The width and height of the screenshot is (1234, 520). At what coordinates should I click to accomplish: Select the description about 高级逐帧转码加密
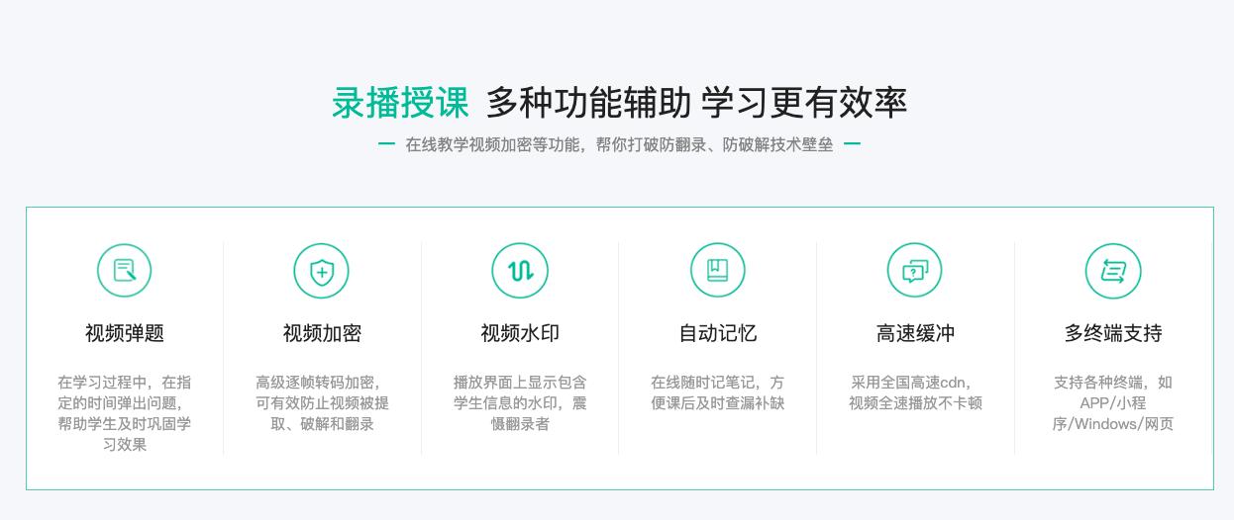(x=322, y=402)
